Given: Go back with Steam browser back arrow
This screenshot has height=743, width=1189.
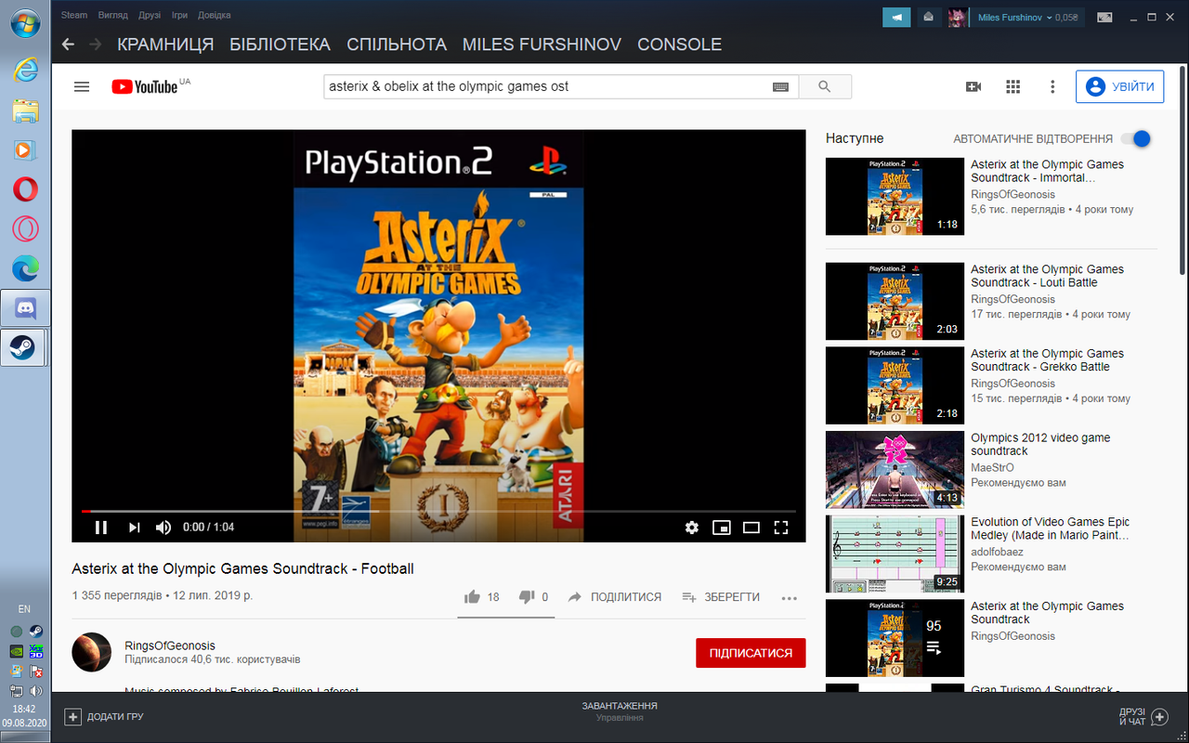Looking at the screenshot, I should coord(67,45).
